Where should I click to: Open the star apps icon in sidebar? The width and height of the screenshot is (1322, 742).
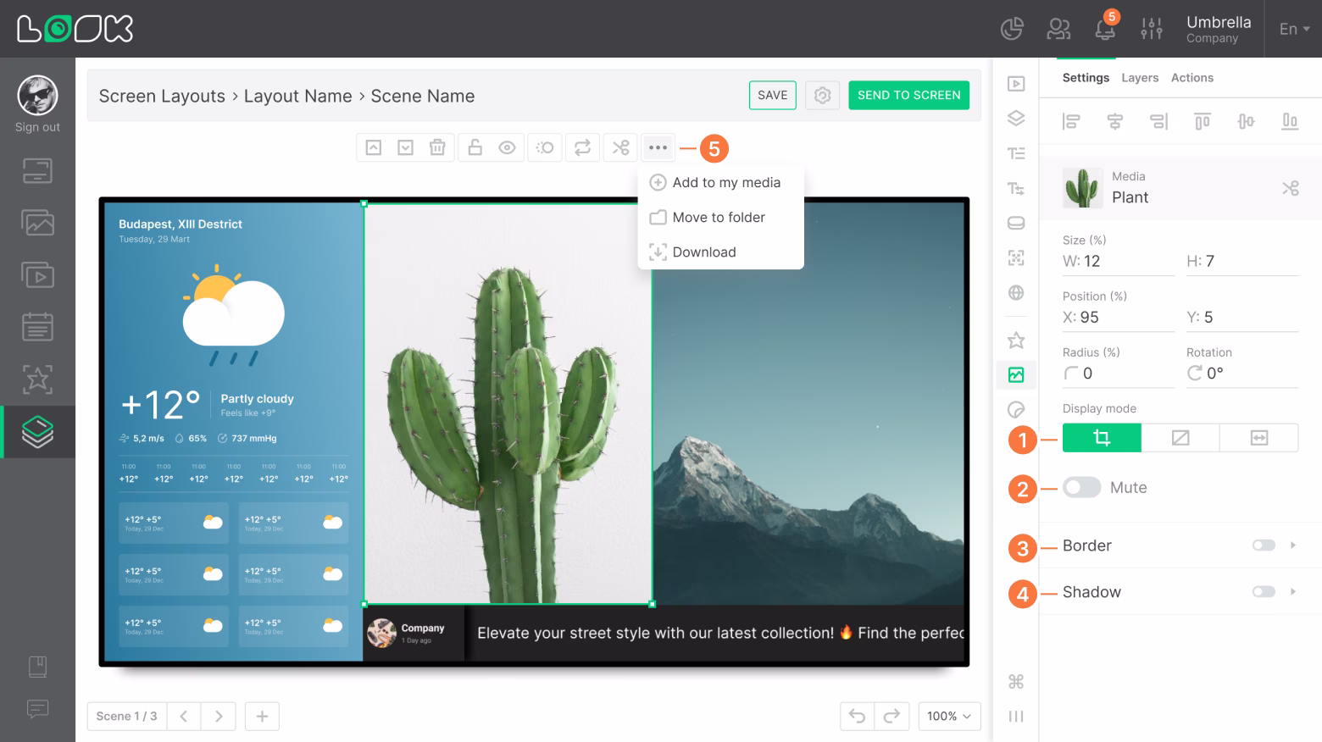pyautogui.click(x=37, y=379)
